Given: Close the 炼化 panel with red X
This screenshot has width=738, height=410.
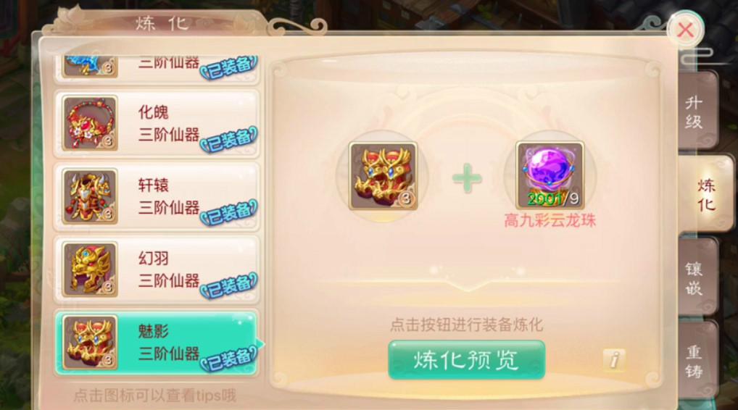Looking at the screenshot, I should [685, 30].
